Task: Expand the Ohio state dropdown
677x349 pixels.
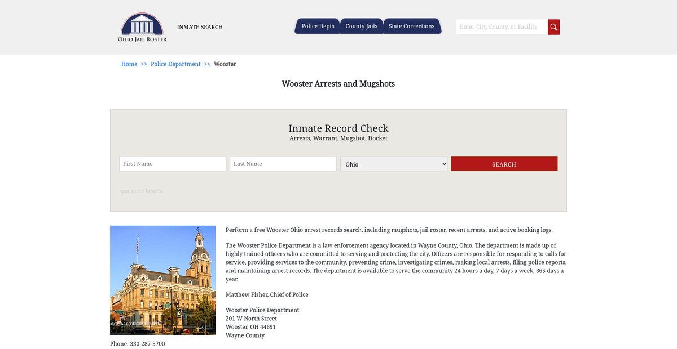Action: click(x=394, y=164)
